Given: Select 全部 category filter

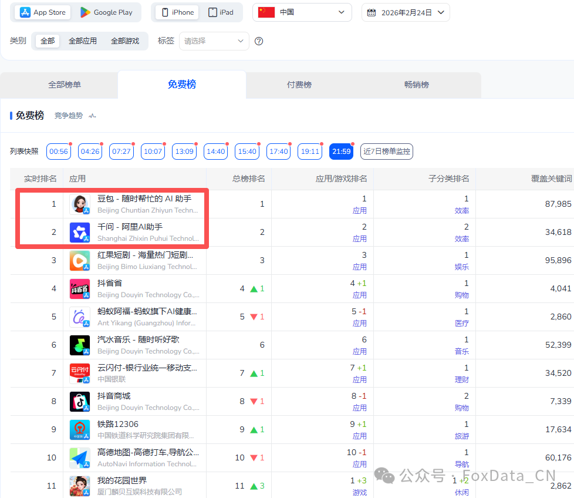Looking at the screenshot, I should (48, 41).
